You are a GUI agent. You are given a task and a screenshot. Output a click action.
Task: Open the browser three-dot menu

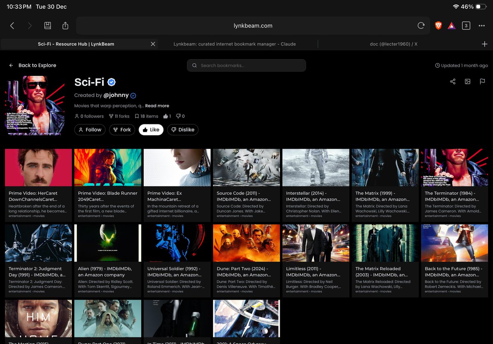[482, 25]
